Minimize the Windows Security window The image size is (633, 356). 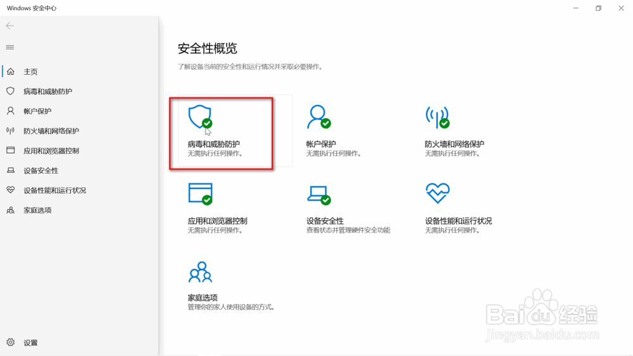click(x=575, y=8)
